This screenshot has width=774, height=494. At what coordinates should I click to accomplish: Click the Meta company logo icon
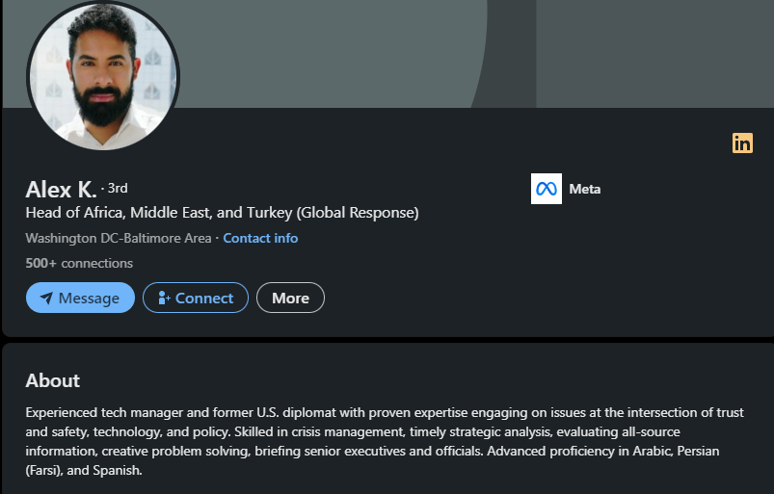pyautogui.click(x=547, y=189)
